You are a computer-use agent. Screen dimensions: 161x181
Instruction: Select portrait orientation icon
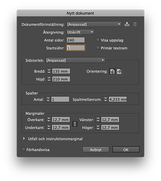point(112,71)
